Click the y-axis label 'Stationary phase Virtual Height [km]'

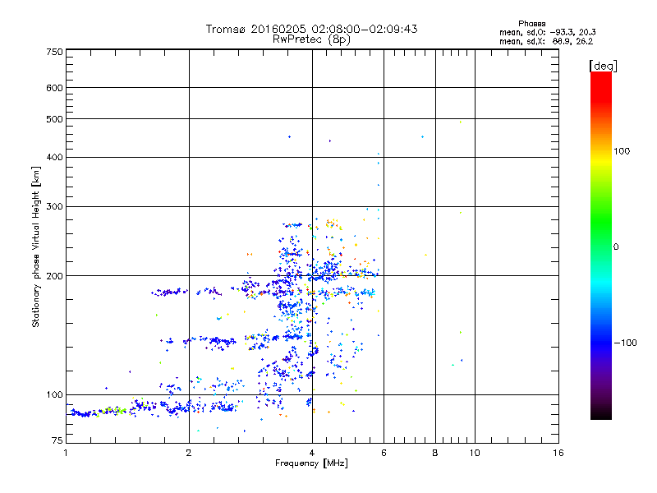pos(36,246)
